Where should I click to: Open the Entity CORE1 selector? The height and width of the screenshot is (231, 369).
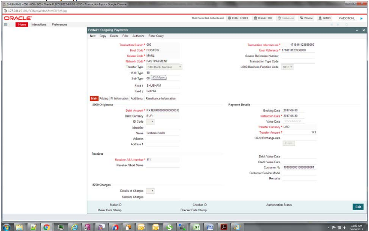coord(238,18)
